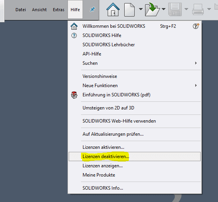Click the question mark icon beside SOLIDWORKS Hilfe
Image resolution: width=218 pixels, height=202 pixels.
74,35
